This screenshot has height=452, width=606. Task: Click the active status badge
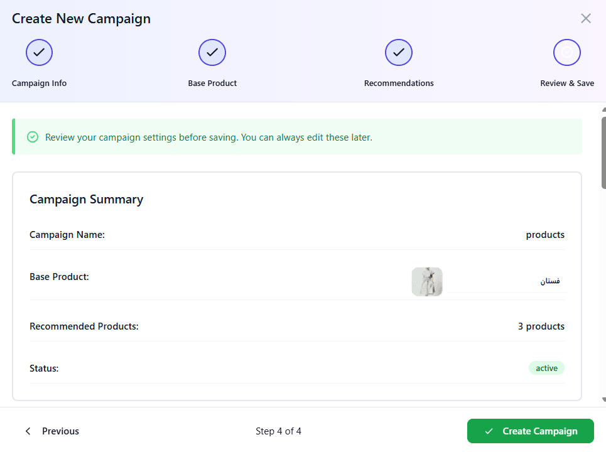(x=546, y=369)
